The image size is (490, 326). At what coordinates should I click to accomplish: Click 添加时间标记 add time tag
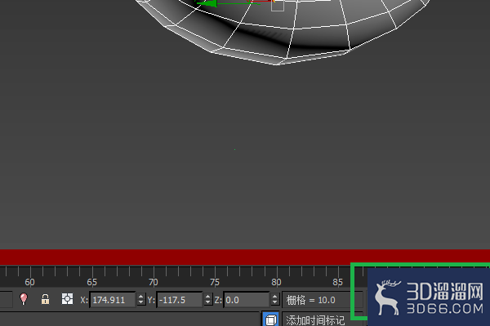[316, 320]
